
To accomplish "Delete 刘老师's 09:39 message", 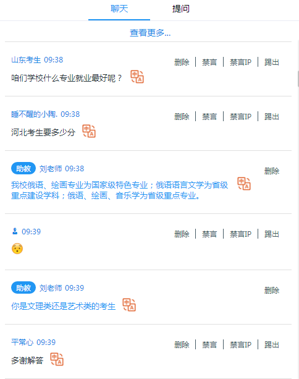I will click(272, 290).
